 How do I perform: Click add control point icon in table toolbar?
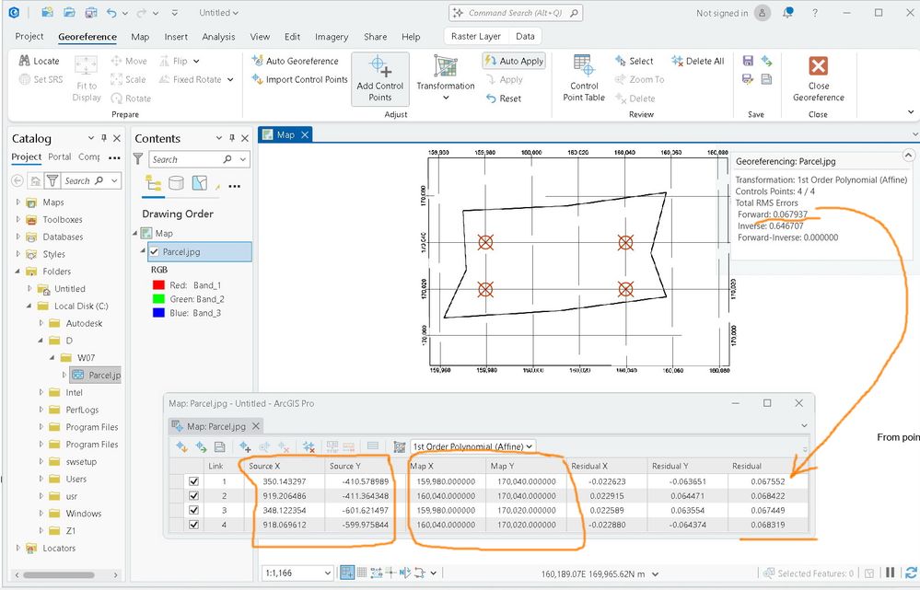tap(245, 447)
